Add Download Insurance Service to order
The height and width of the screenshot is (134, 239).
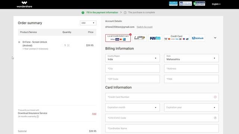(x=94, y=114)
